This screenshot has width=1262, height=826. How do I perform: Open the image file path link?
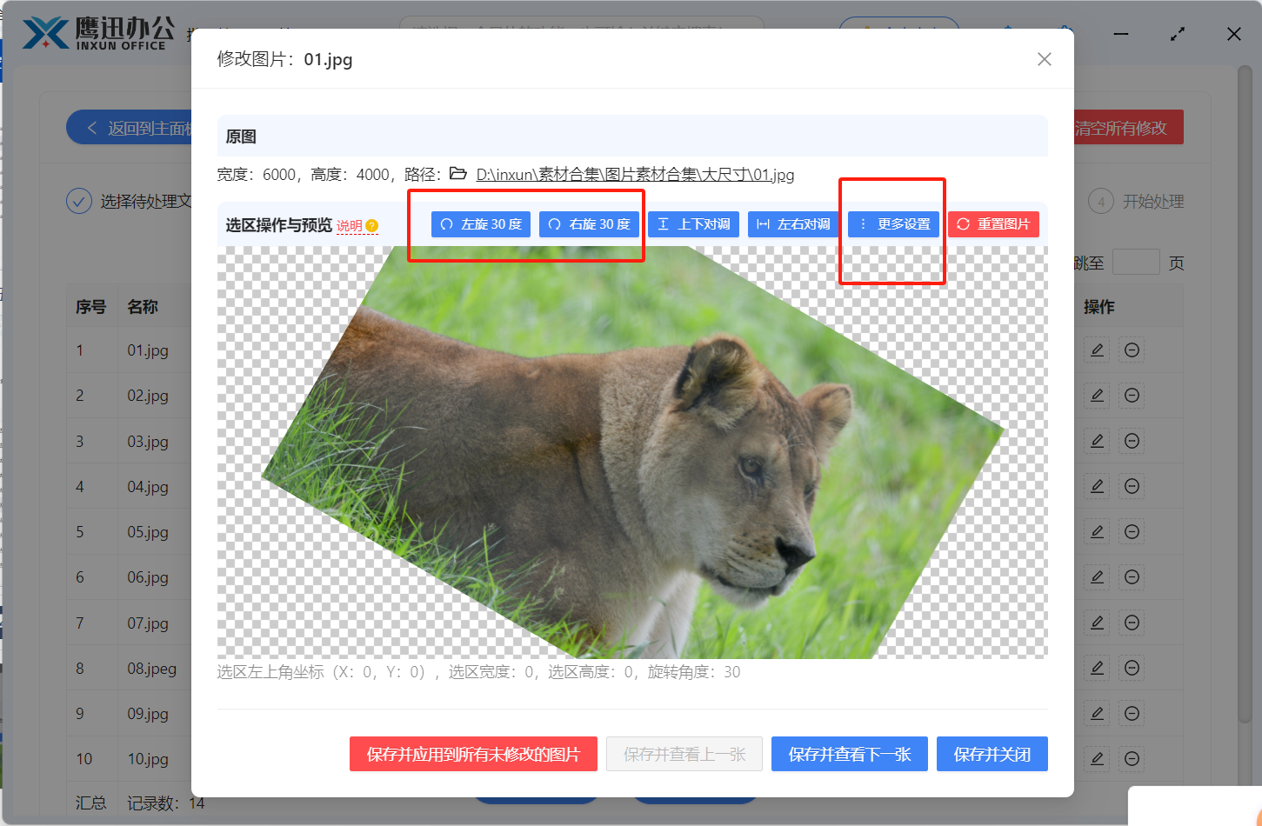click(x=635, y=175)
